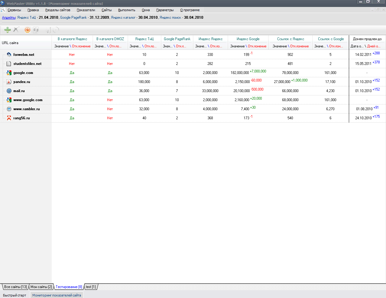
Task: Click the mail.ru @ favicon
Action: point(9,91)
